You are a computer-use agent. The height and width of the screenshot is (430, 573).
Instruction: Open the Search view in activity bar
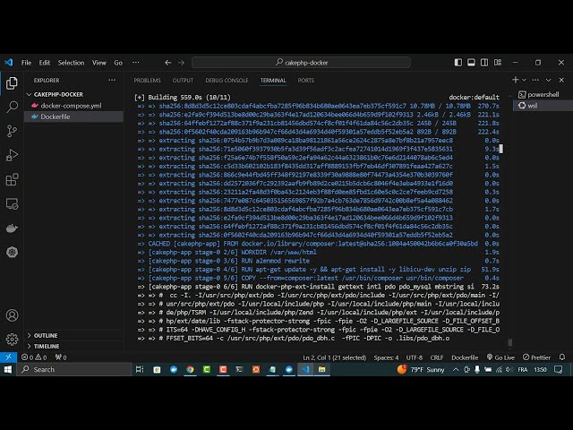coord(12,107)
